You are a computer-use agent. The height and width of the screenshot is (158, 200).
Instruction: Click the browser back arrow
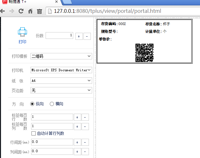3,11
